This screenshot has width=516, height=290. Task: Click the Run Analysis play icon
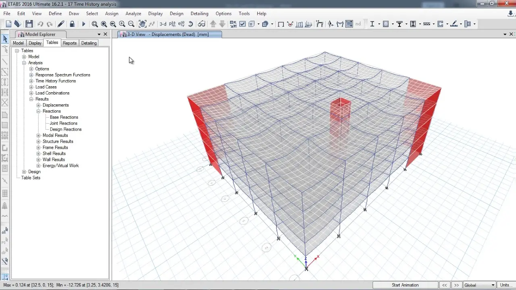pos(83,24)
